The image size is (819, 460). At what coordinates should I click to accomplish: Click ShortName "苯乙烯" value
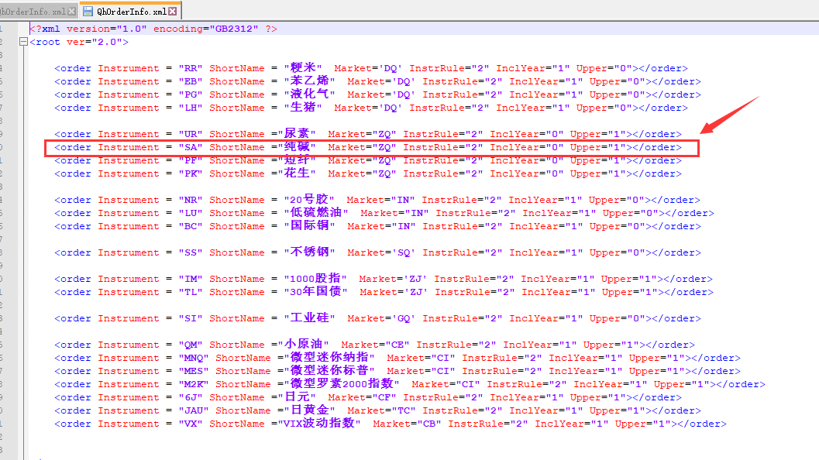(x=309, y=81)
